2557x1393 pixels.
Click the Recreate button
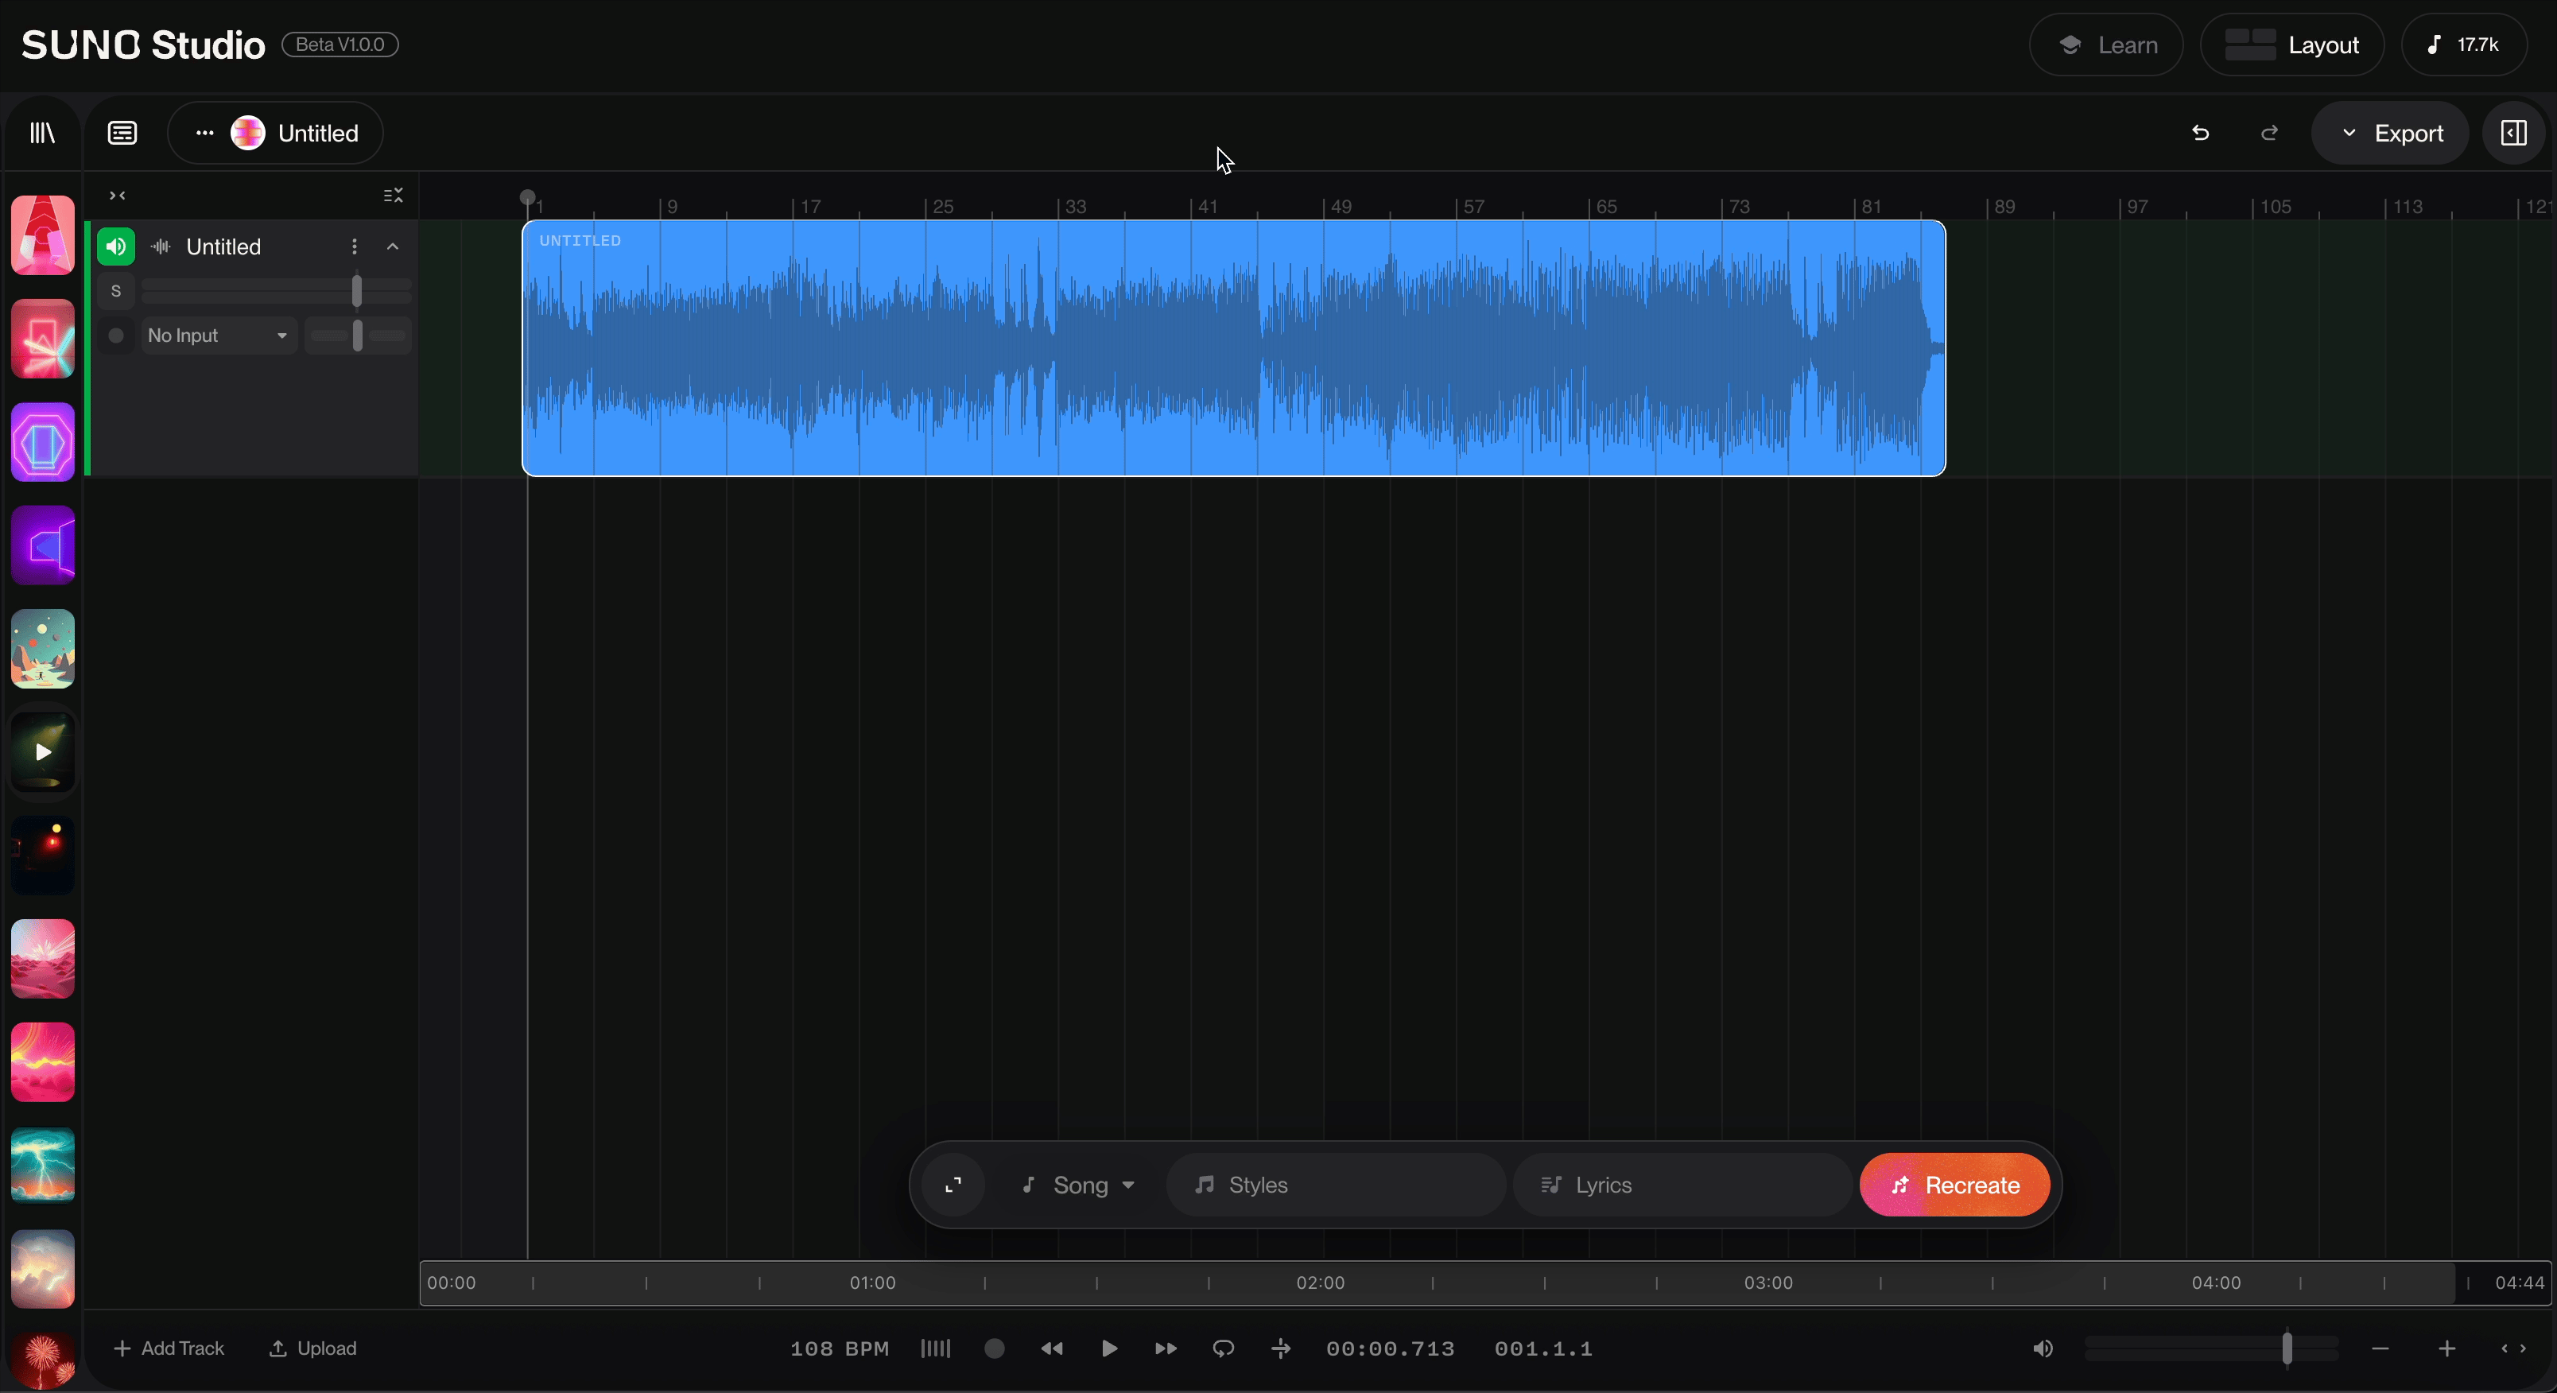coord(1954,1185)
